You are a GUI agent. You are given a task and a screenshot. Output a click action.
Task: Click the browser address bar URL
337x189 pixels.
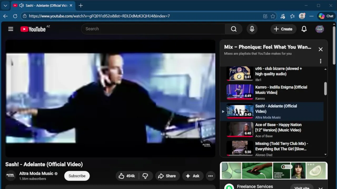point(99,16)
